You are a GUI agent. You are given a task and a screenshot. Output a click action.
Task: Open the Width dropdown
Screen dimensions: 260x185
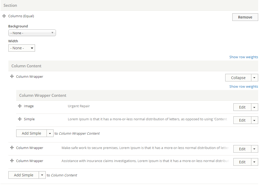point(22,48)
